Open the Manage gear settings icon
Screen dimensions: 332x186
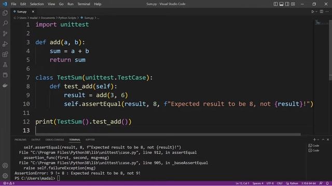click(5, 176)
